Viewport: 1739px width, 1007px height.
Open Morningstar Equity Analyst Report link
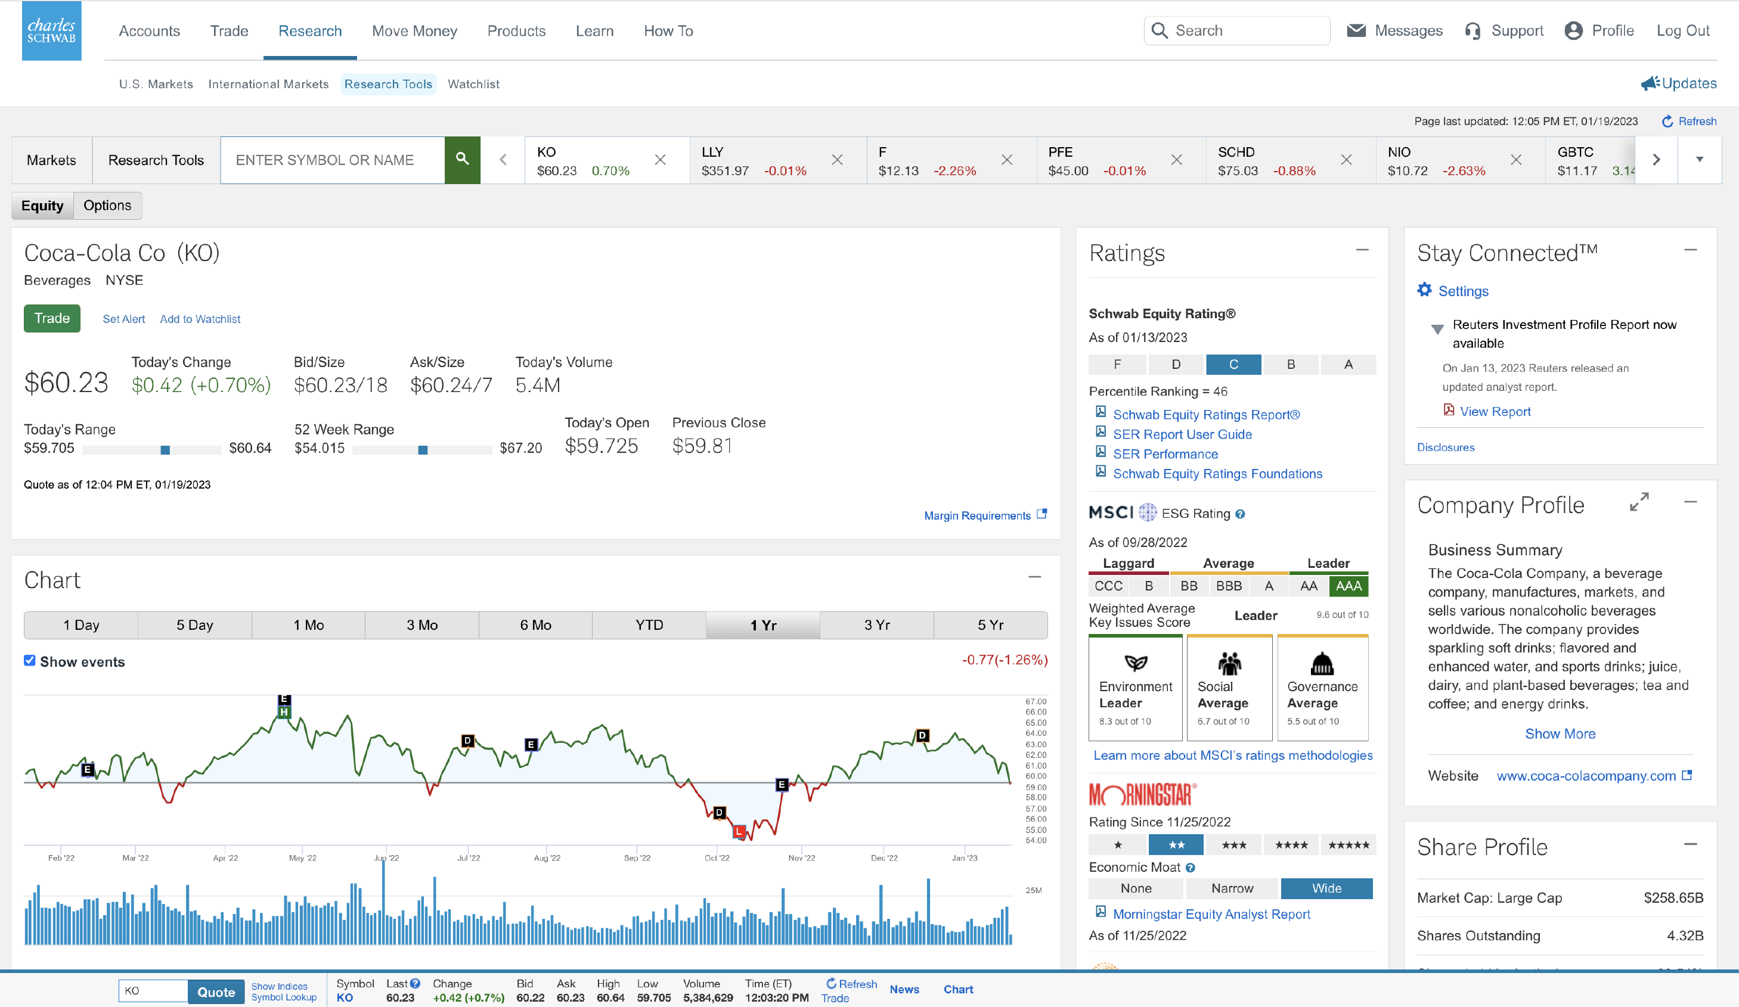tap(1211, 914)
